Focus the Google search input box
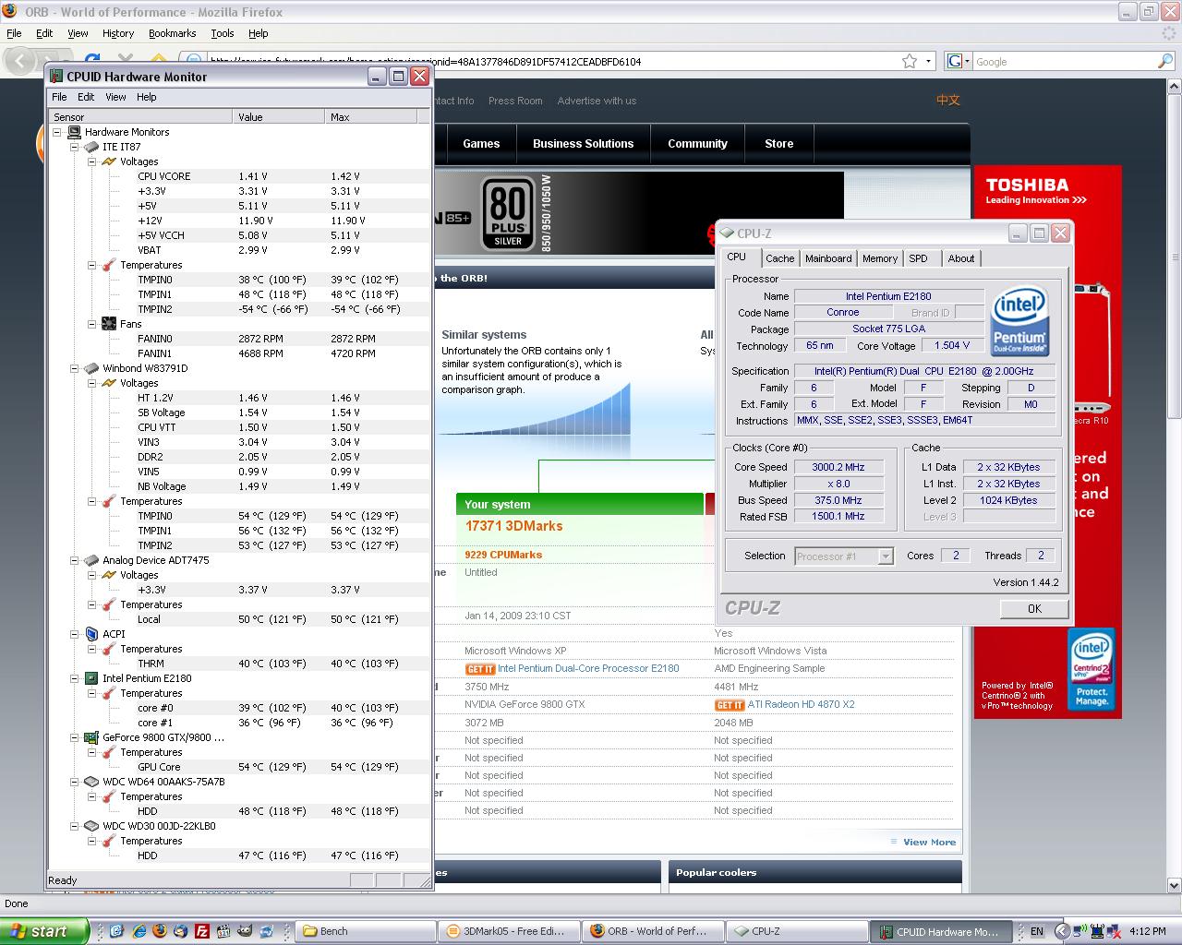The width and height of the screenshot is (1182, 945). (x=1064, y=62)
